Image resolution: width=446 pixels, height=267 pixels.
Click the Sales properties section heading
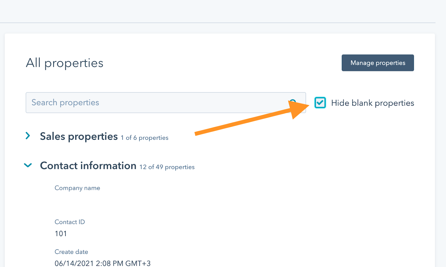[x=79, y=136]
